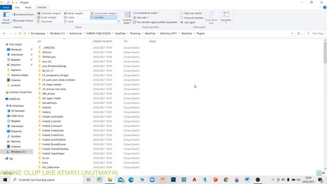Select Ağ network in navigation pane
The width and height of the screenshot is (327, 184).
tap(11, 159)
